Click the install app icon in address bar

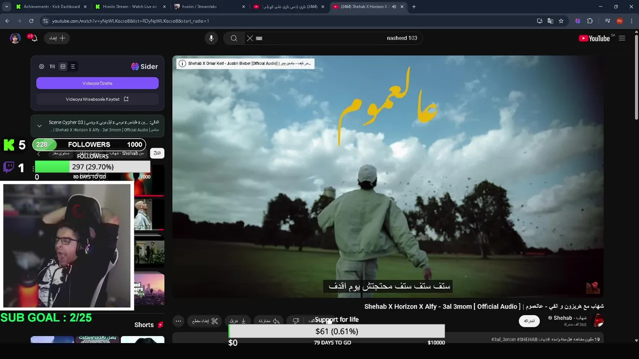(x=540, y=21)
